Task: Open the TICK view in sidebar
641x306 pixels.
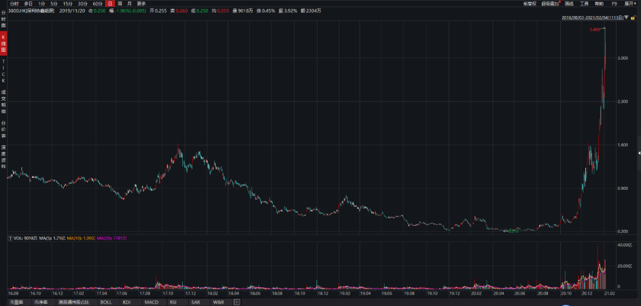Action: pos(4,71)
